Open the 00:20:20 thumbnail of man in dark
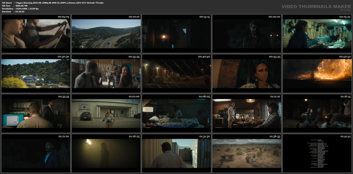 [x=247, y=34]
